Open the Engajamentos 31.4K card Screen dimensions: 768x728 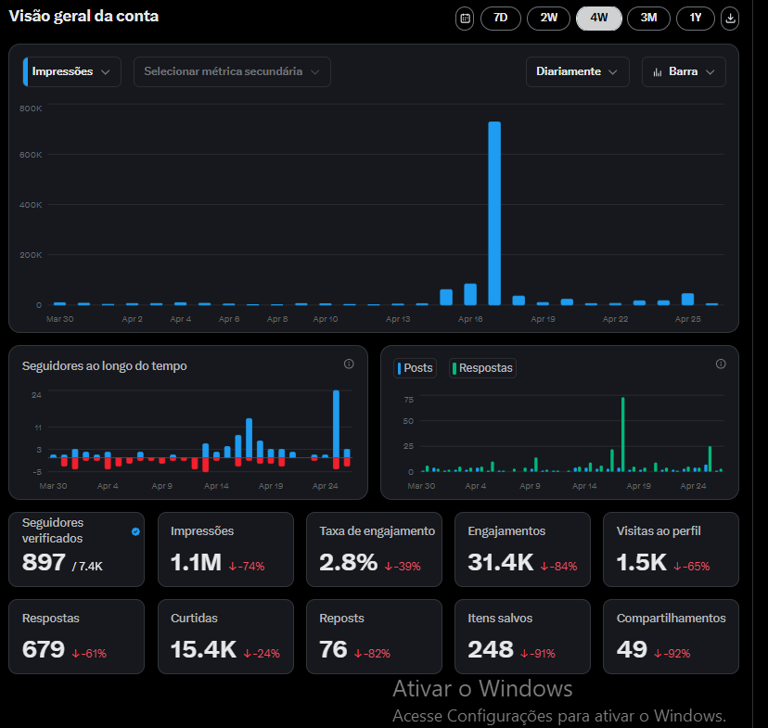tap(522, 549)
